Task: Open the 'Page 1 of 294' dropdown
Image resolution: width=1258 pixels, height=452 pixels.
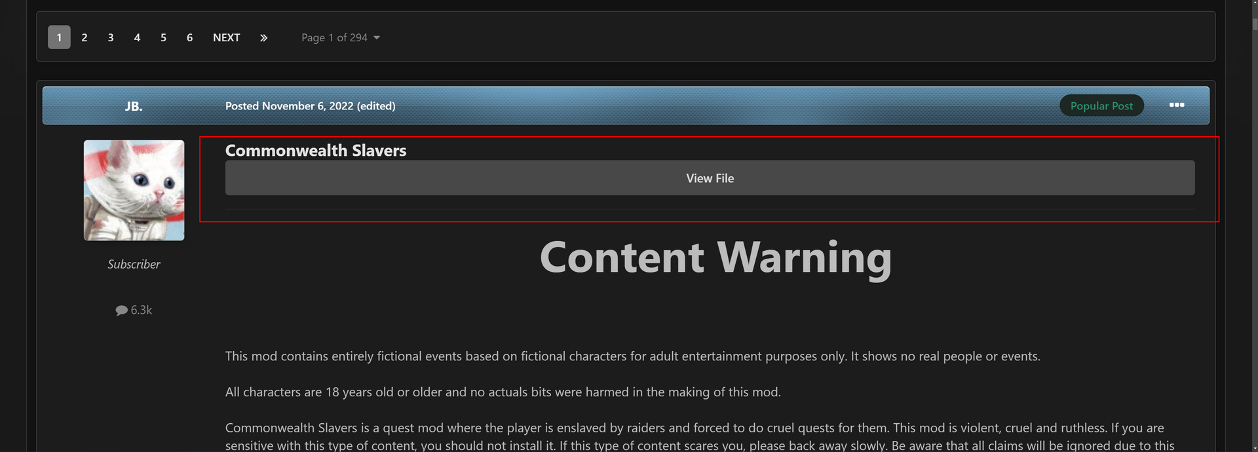Action: pos(341,37)
